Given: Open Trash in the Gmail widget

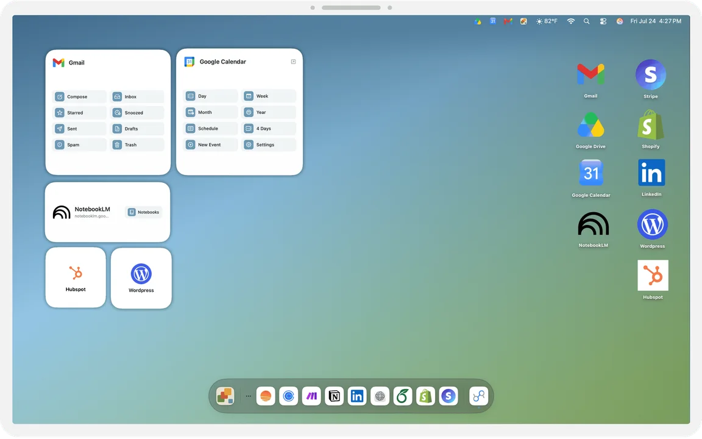Looking at the screenshot, I should (x=137, y=145).
